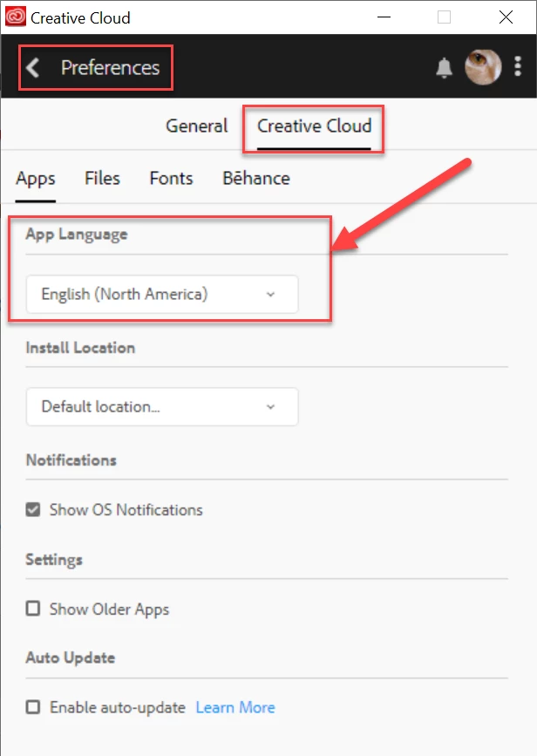Click the Notifications section heading
The image size is (537, 756).
(x=71, y=460)
